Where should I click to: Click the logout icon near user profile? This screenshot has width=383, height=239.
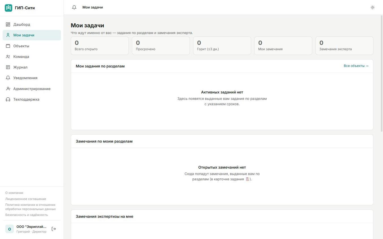click(x=54, y=229)
